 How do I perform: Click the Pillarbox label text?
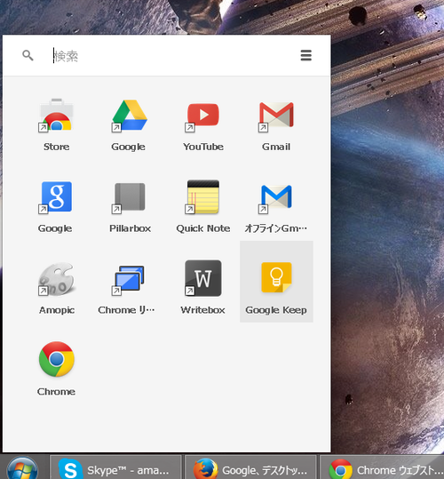(x=131, y=228)
